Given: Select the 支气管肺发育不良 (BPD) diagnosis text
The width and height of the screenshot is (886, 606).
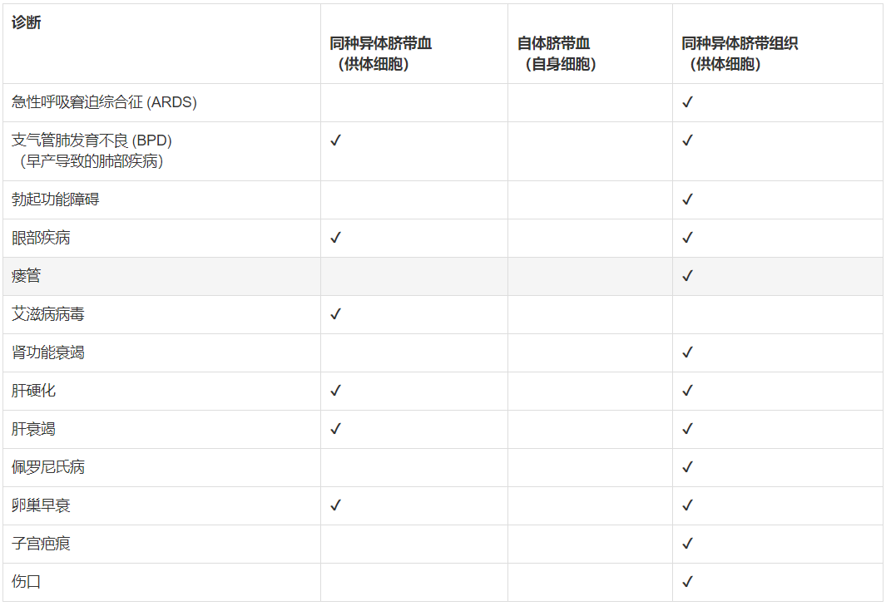Looking at the screenshot, I should pos(92,140).
